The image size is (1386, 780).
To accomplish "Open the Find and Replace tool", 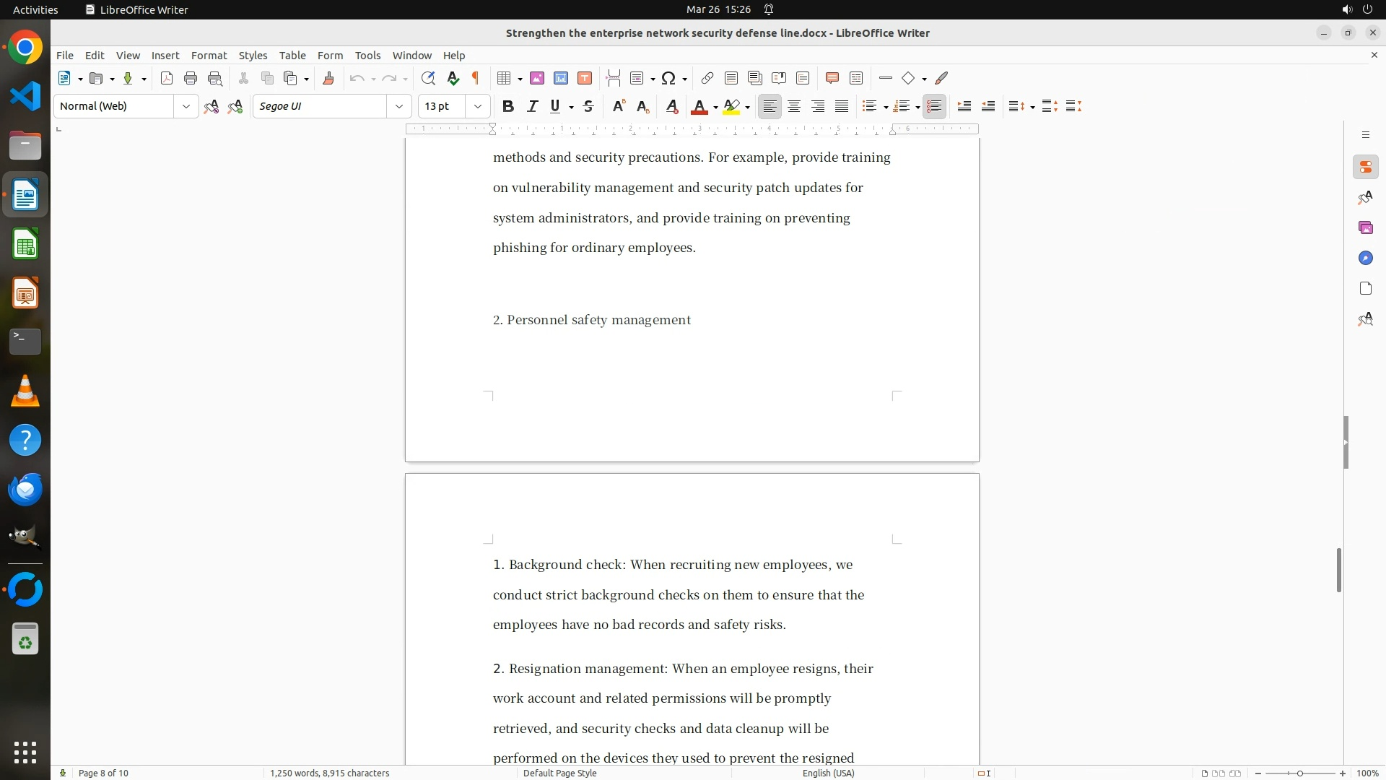I will (x=428, y=79).
